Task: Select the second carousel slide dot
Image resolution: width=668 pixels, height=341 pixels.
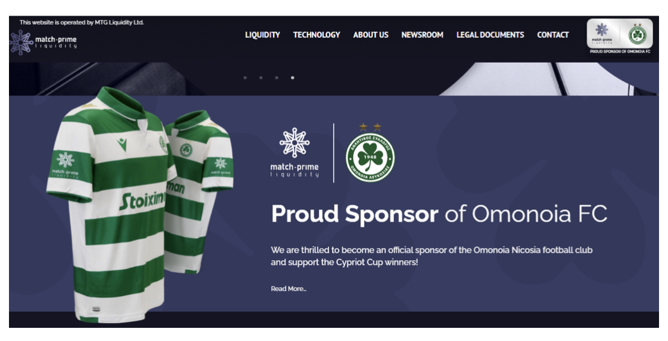Action: point(261,78)
